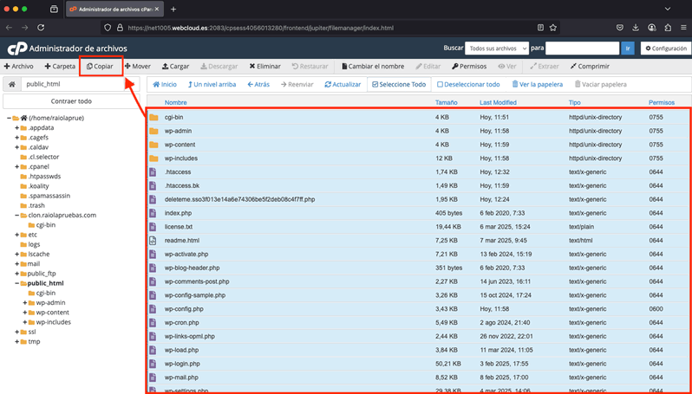Open Ver la papelera trash view

(537, 84)
